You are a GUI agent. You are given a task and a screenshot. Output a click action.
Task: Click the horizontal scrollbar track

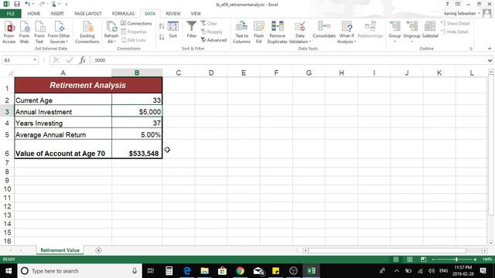(387, 250)
